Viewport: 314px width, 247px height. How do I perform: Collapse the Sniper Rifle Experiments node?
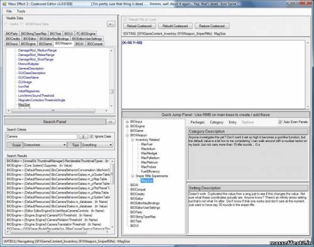(x=133, y=176)
